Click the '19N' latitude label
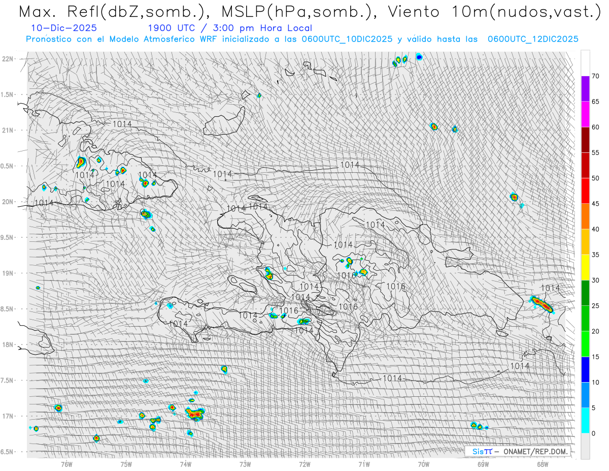This screenshot has width=609, height=471. (x=9, y=273)
